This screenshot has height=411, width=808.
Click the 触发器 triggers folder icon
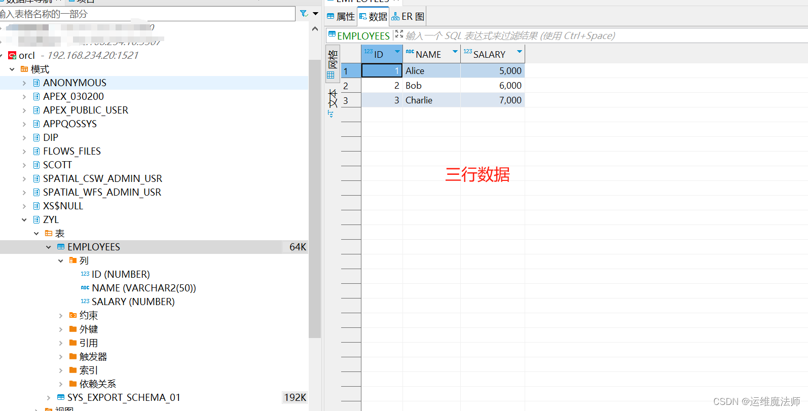pyautogui.click(x=73, y=356)
